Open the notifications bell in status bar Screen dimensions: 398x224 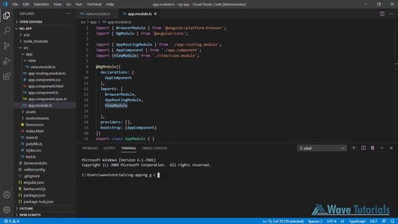392,222
